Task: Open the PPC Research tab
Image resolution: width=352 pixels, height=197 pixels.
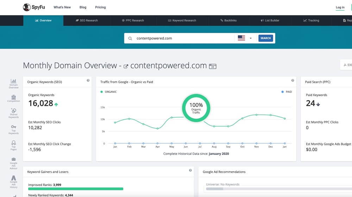Action: click(133, 20)
